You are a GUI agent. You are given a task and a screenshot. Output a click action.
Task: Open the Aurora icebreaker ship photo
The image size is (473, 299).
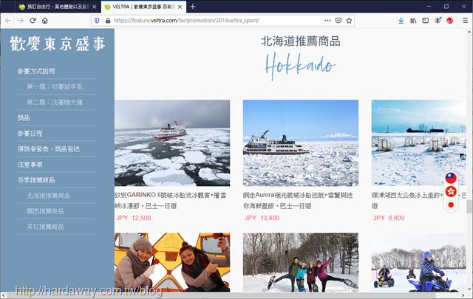pyautogui.click(x=301, y=143)
